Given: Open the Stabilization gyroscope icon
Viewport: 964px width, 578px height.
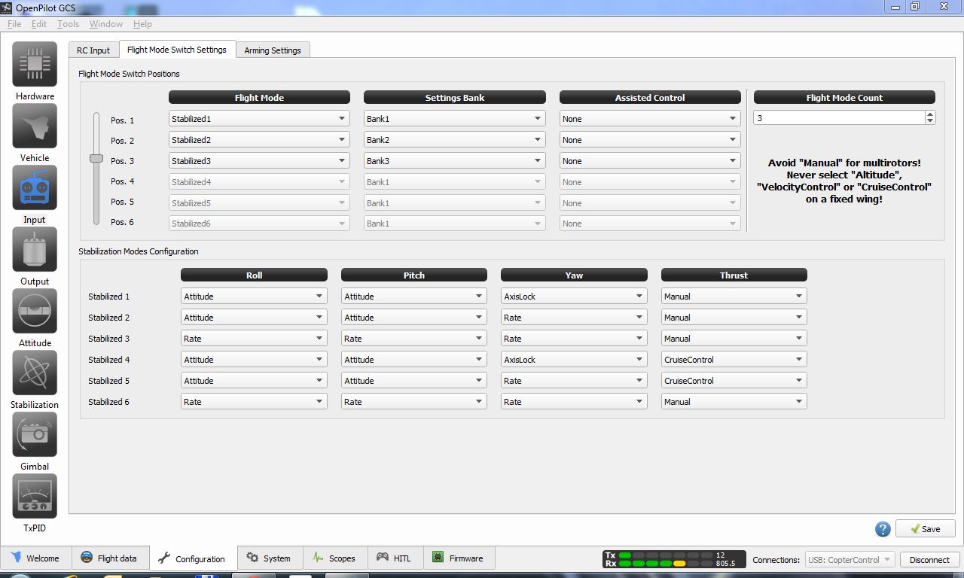Looking at the screenshot, I should pos(35,373).
